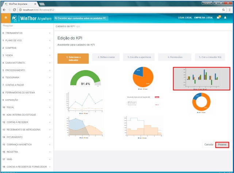
Task: Select the step area chart indicator
Action: pyautogui.click(x=143, y=128)
